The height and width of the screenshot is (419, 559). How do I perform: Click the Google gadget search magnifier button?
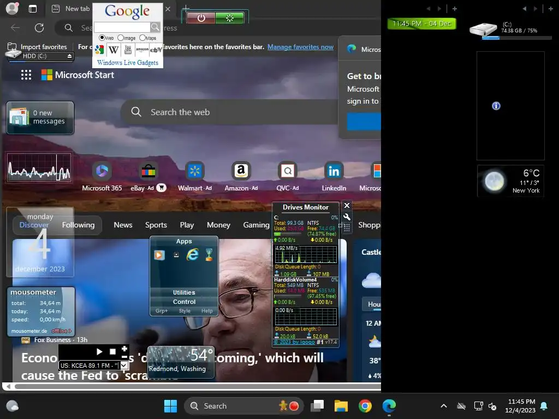click(155, 27)
